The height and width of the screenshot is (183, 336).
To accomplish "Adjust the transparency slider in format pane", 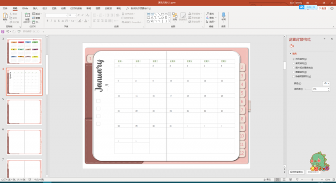I will [x=308, y=89].
